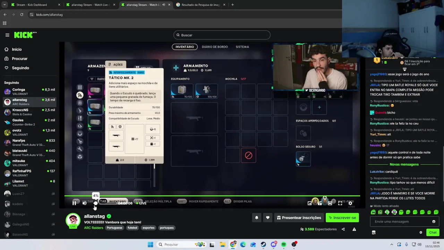The height and width of the screenshot is (250, 444).
Task: Show hidden system tray icons
Action: [x=392, y=244]
